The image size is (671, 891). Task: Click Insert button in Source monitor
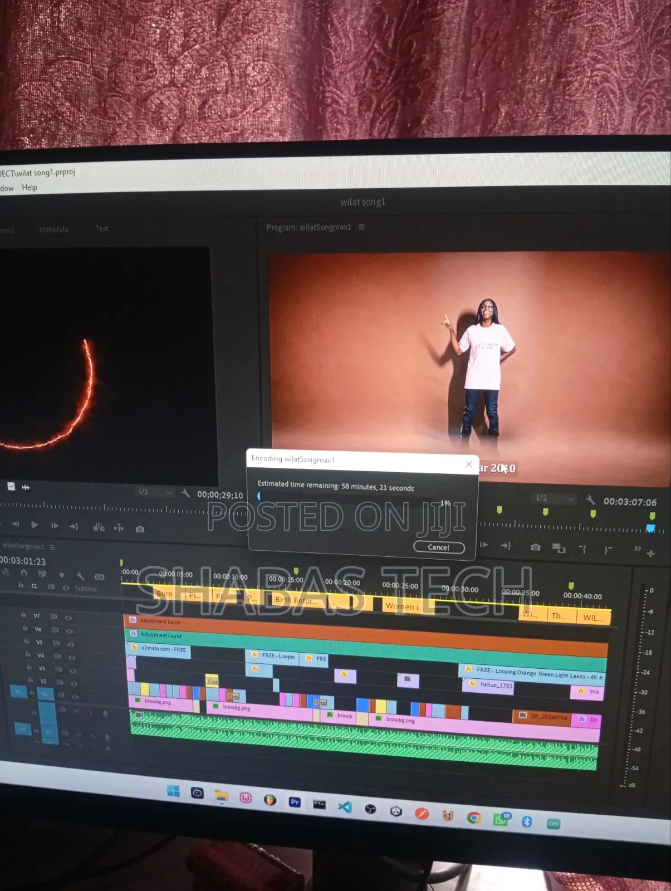99,527
